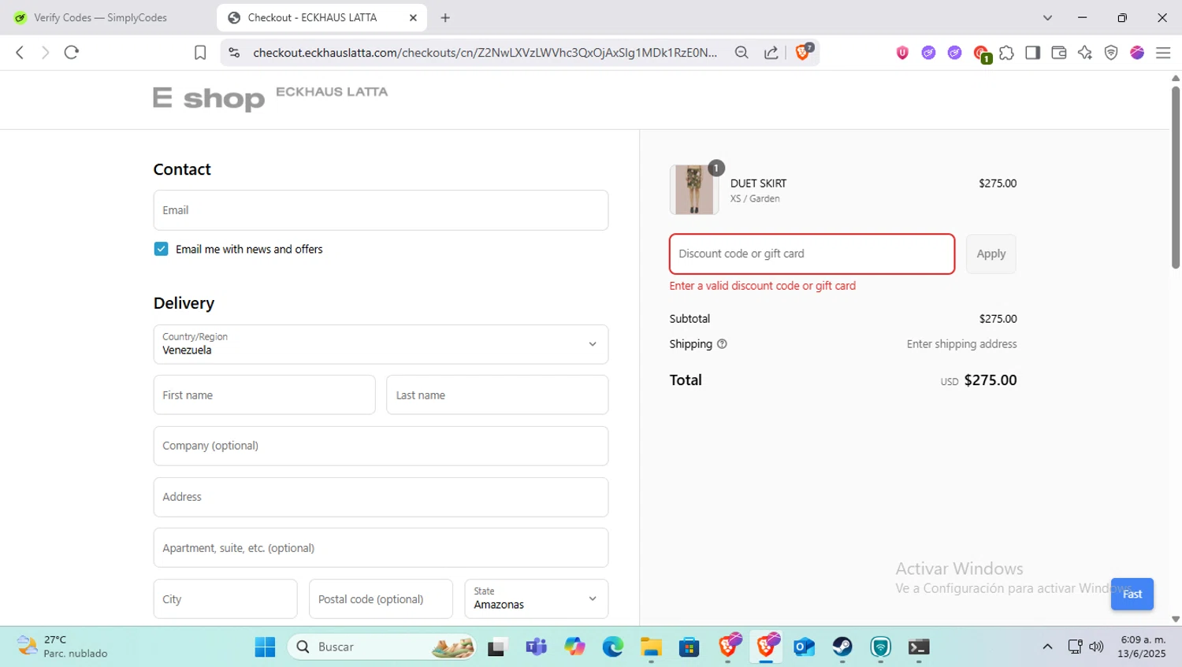Open the Extensions puzzle icon
The width and height of the screenshot is (1182, 667).
1006,53
